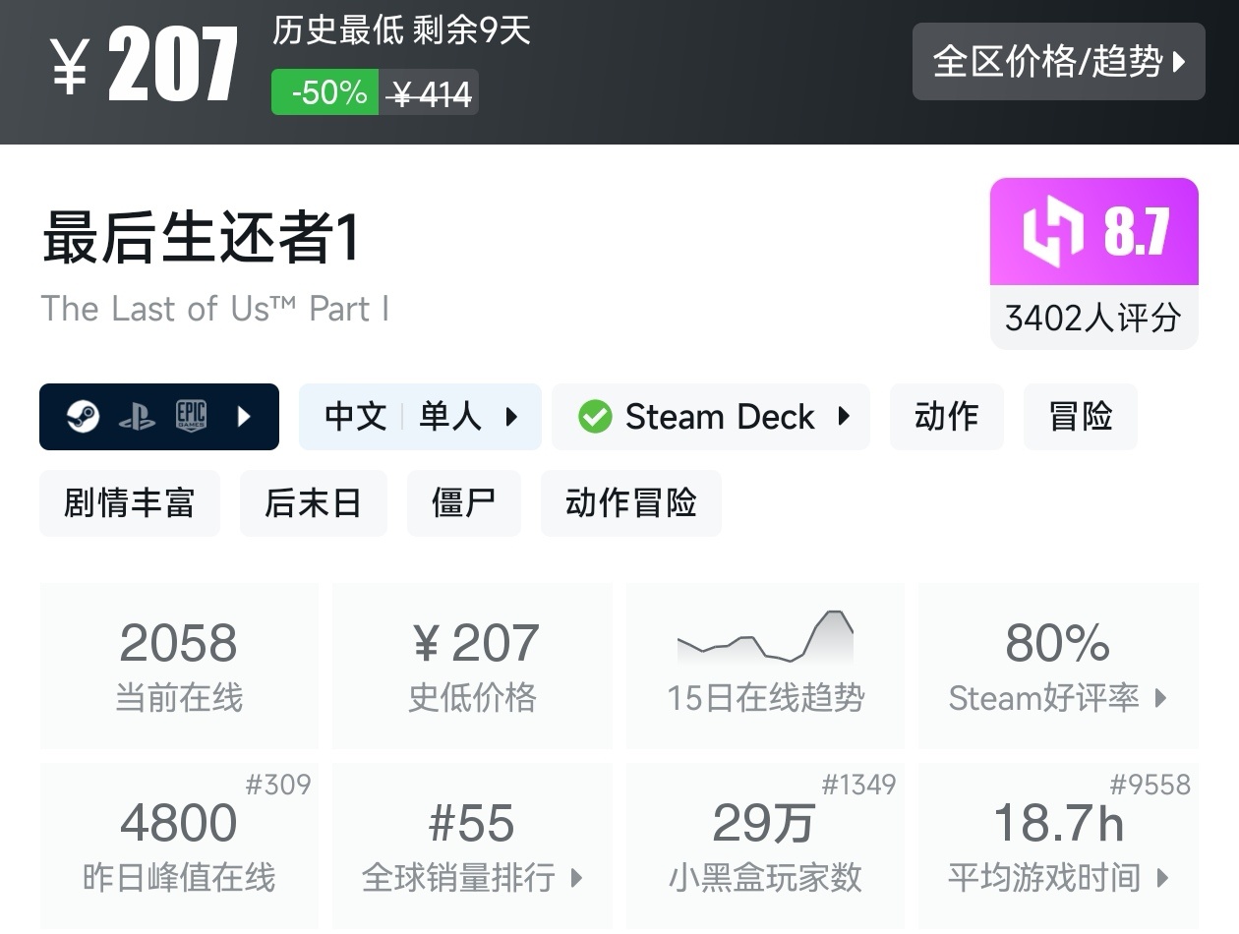Expand the platform list arrow
This screenshot has width=1239, height=934.
244,416
